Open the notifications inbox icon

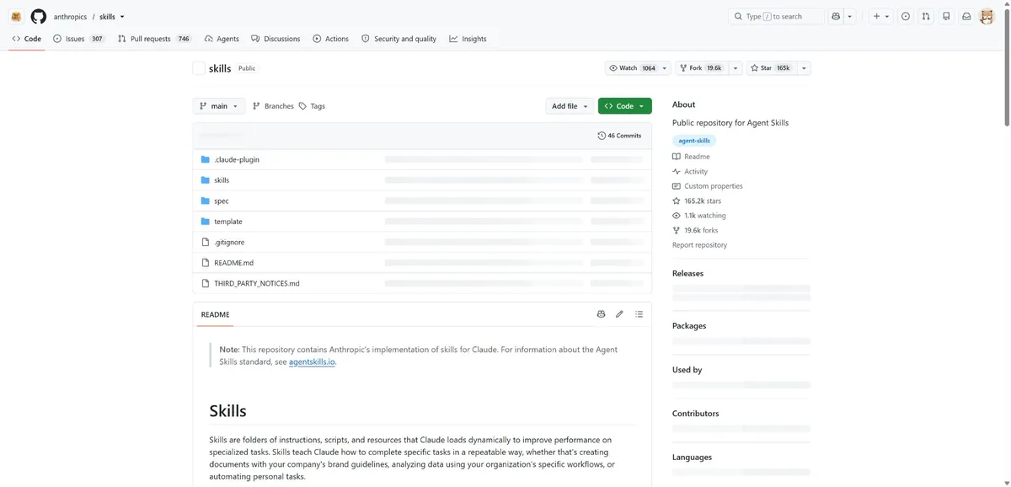coord(966,16)
